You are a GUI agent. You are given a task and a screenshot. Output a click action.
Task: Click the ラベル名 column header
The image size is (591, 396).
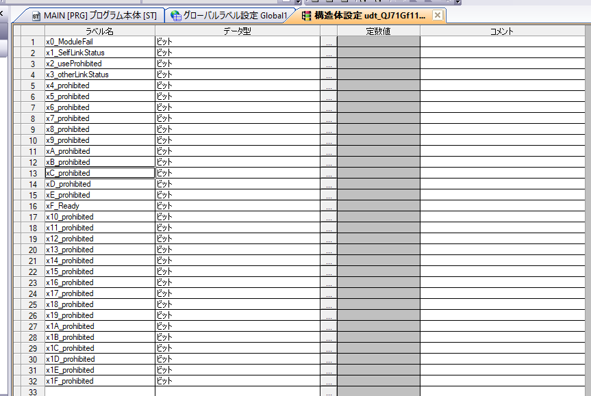100,31
